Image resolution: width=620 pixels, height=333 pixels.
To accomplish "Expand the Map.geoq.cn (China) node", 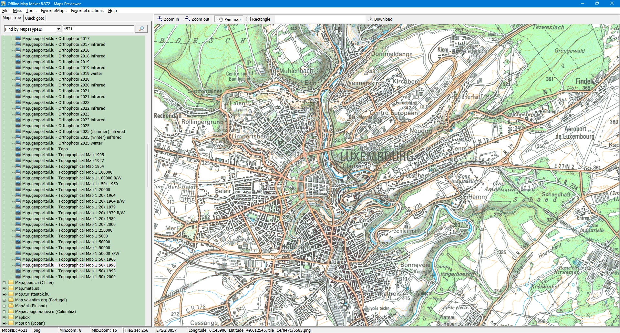I will pyautogui.click(x=4, y=283).
